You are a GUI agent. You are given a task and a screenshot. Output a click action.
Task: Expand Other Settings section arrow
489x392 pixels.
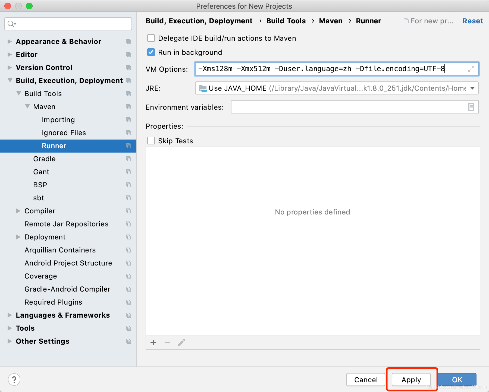[10, 341]
